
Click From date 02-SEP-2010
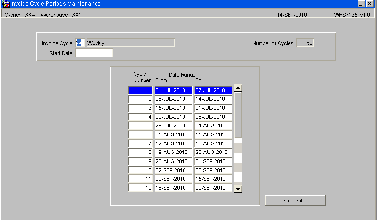pyautogui.click(x=174, y=170)
